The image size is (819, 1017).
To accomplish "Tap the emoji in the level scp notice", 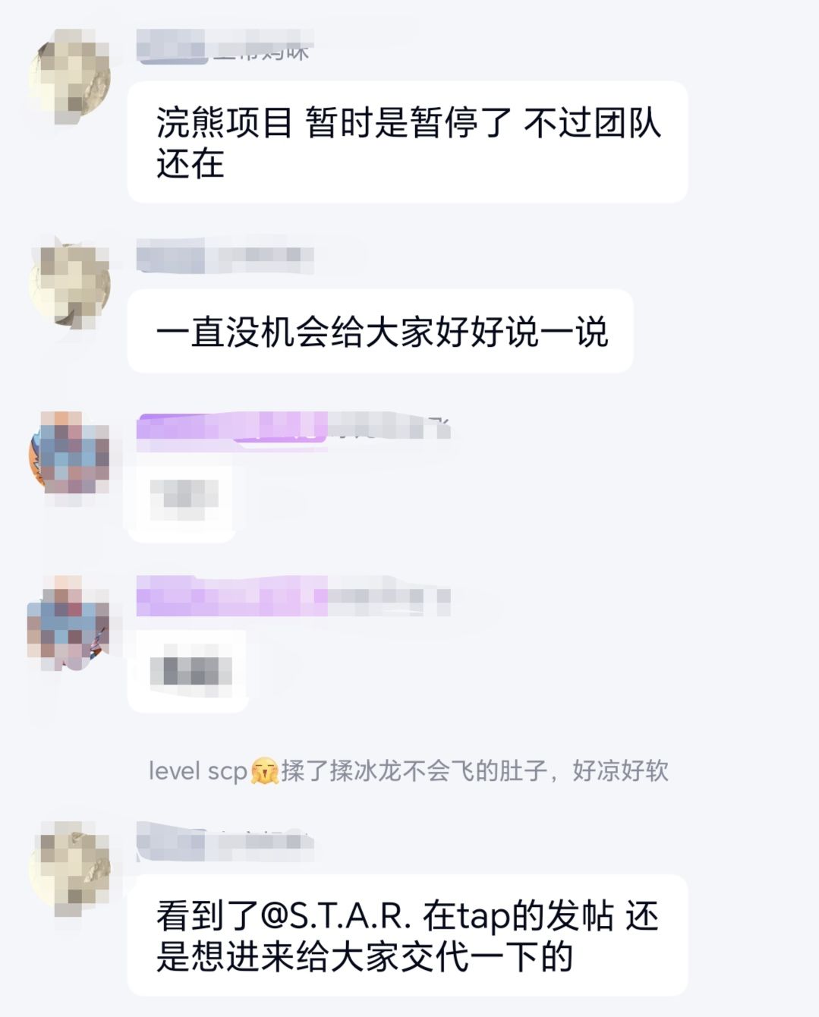I will (x=264, y=771).
